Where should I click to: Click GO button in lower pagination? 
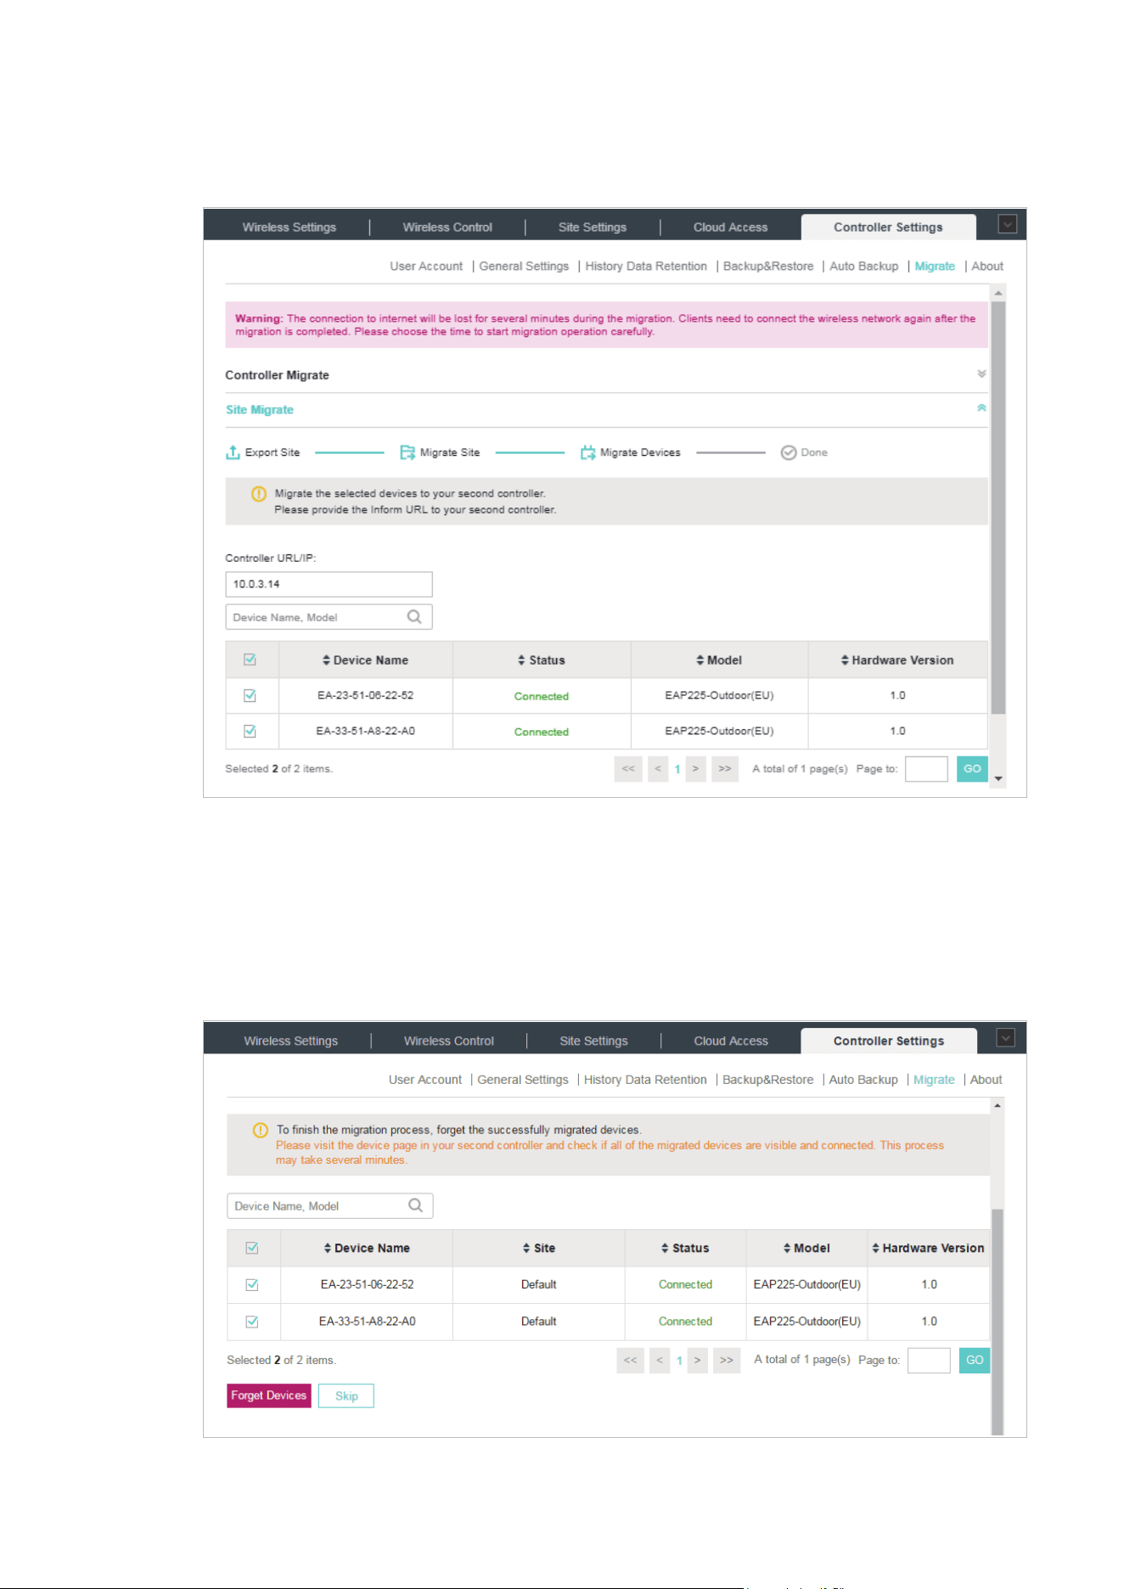point(975,1360)
